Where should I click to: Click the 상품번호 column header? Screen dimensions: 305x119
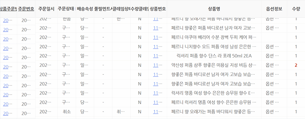click(158, 9)
